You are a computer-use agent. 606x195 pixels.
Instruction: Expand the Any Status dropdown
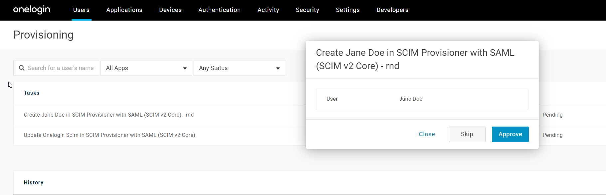239,68
